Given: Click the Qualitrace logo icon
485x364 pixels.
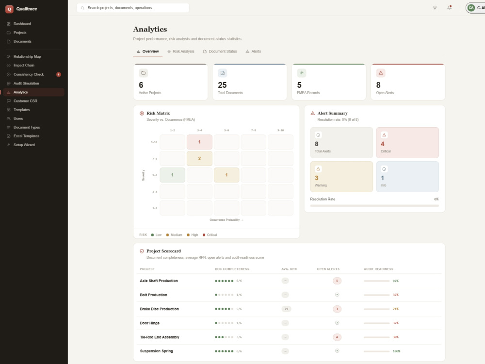Looking at the screenshot, I should pos(9,9).
